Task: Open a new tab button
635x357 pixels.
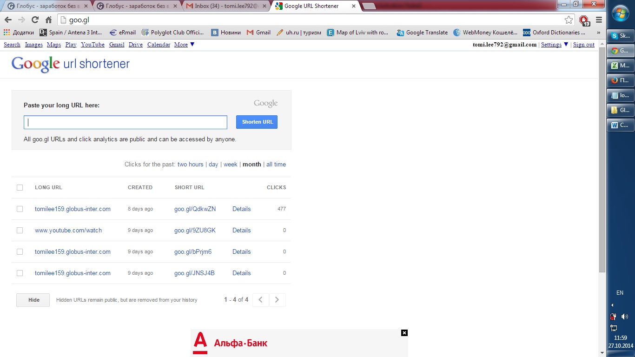Action: [x=369, y=6]
